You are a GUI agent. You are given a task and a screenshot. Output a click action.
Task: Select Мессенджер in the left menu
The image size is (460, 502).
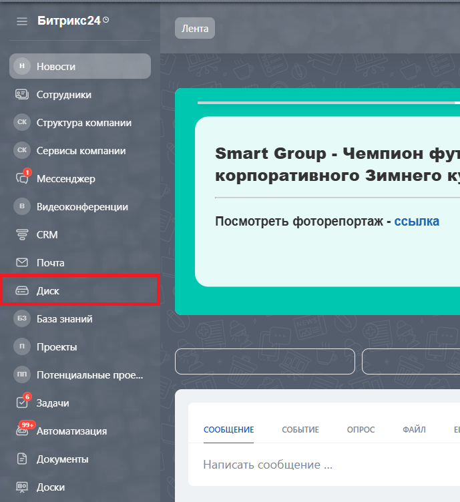coord(80,178)
